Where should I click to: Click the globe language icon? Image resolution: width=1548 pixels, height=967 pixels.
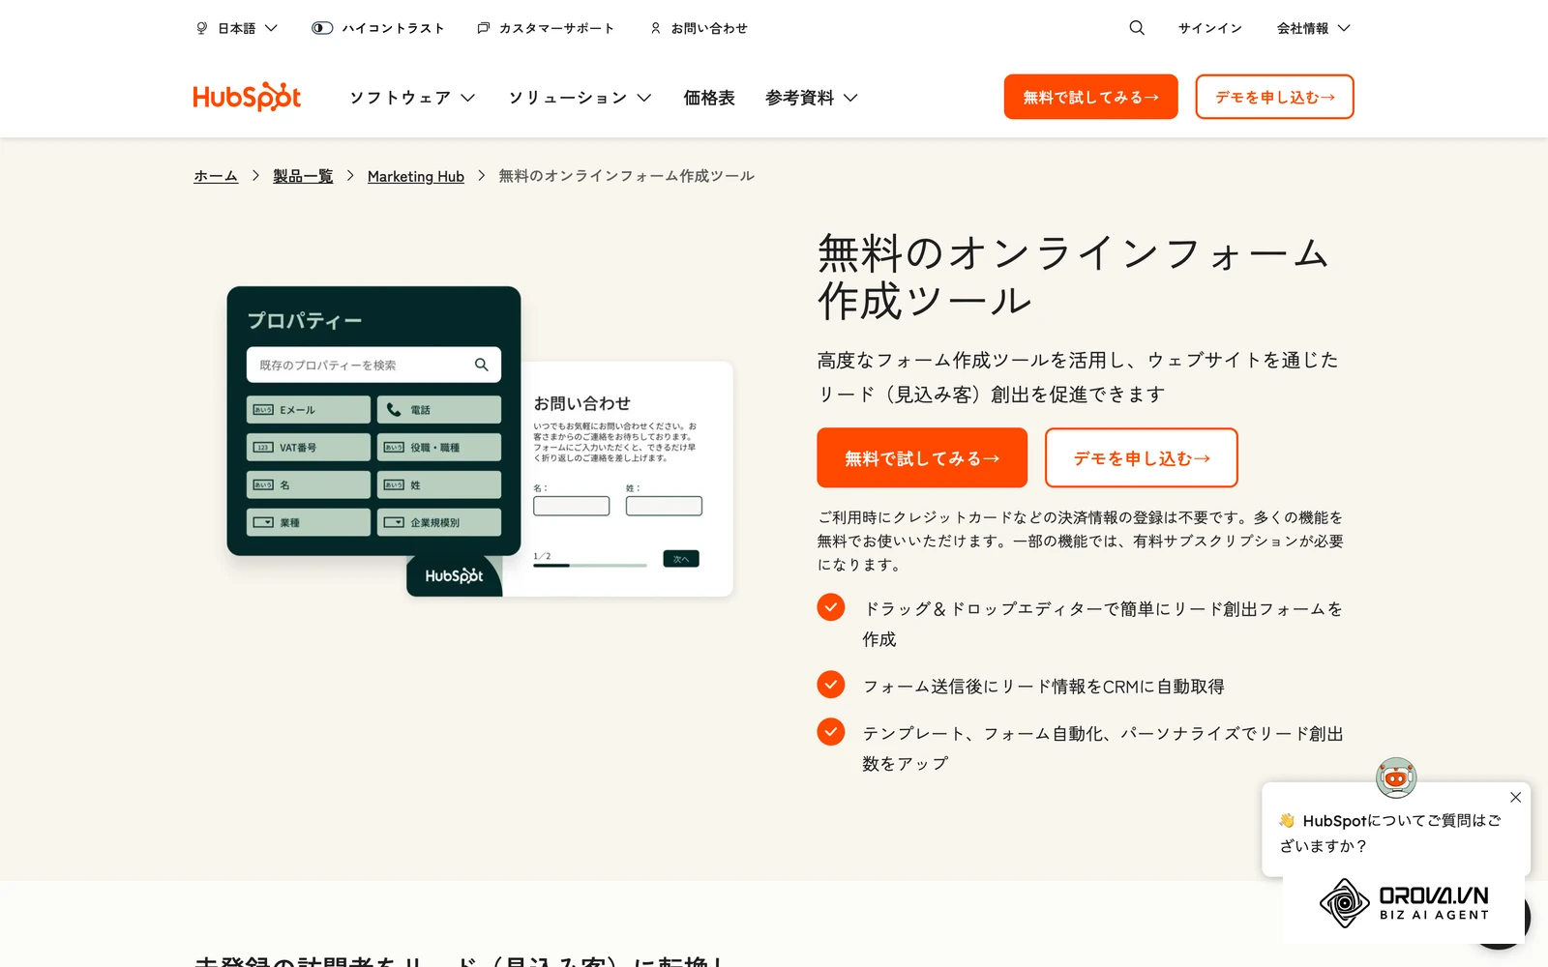tap(201, 28)
